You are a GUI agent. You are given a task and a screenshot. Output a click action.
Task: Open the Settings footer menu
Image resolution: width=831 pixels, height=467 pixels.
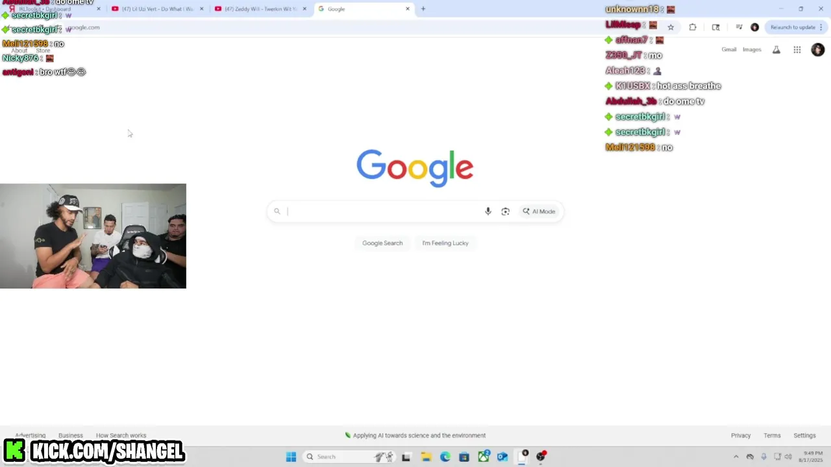[804, 435]
